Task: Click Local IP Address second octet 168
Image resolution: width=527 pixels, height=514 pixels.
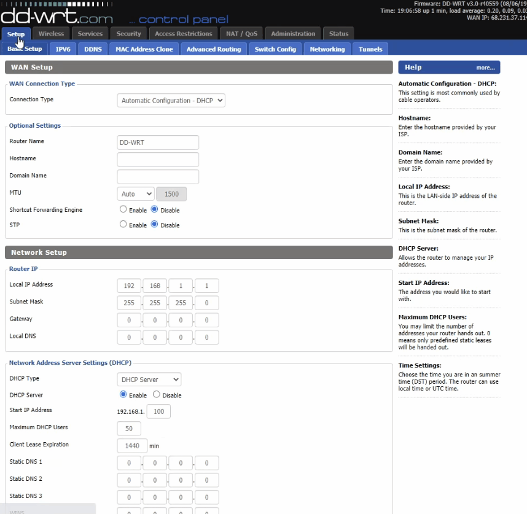Action: pos(155,286)
